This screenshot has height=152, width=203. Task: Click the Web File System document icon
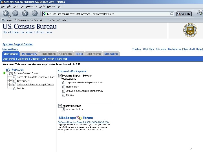[x=63, y=109]
